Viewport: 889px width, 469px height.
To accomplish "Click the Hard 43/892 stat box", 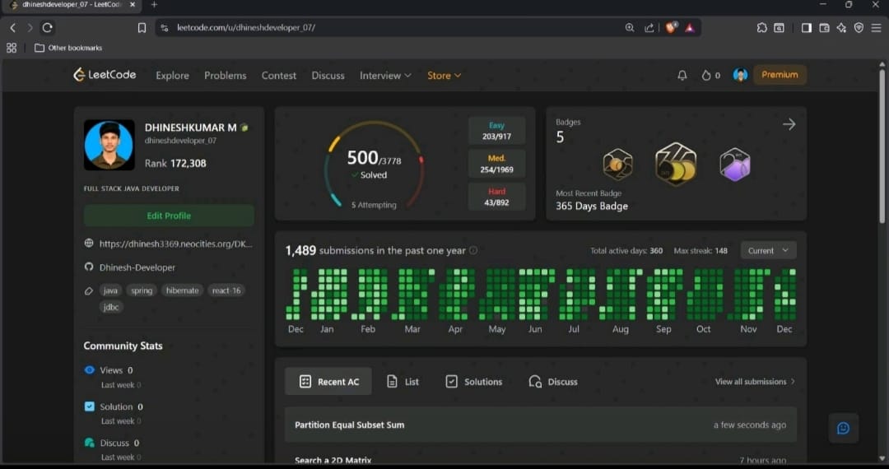I will click(x=496, y=197).
